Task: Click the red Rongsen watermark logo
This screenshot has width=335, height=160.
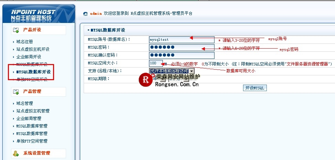Action: pos(145,80)
